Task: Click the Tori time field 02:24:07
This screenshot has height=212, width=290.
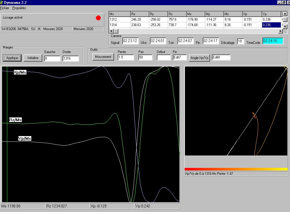Action: pos(185,41)
